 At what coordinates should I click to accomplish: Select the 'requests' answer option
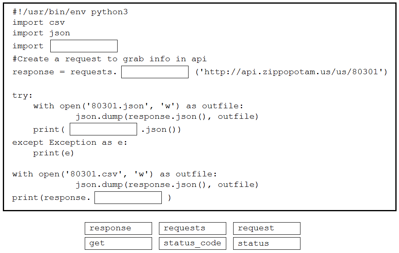point(192,228)
